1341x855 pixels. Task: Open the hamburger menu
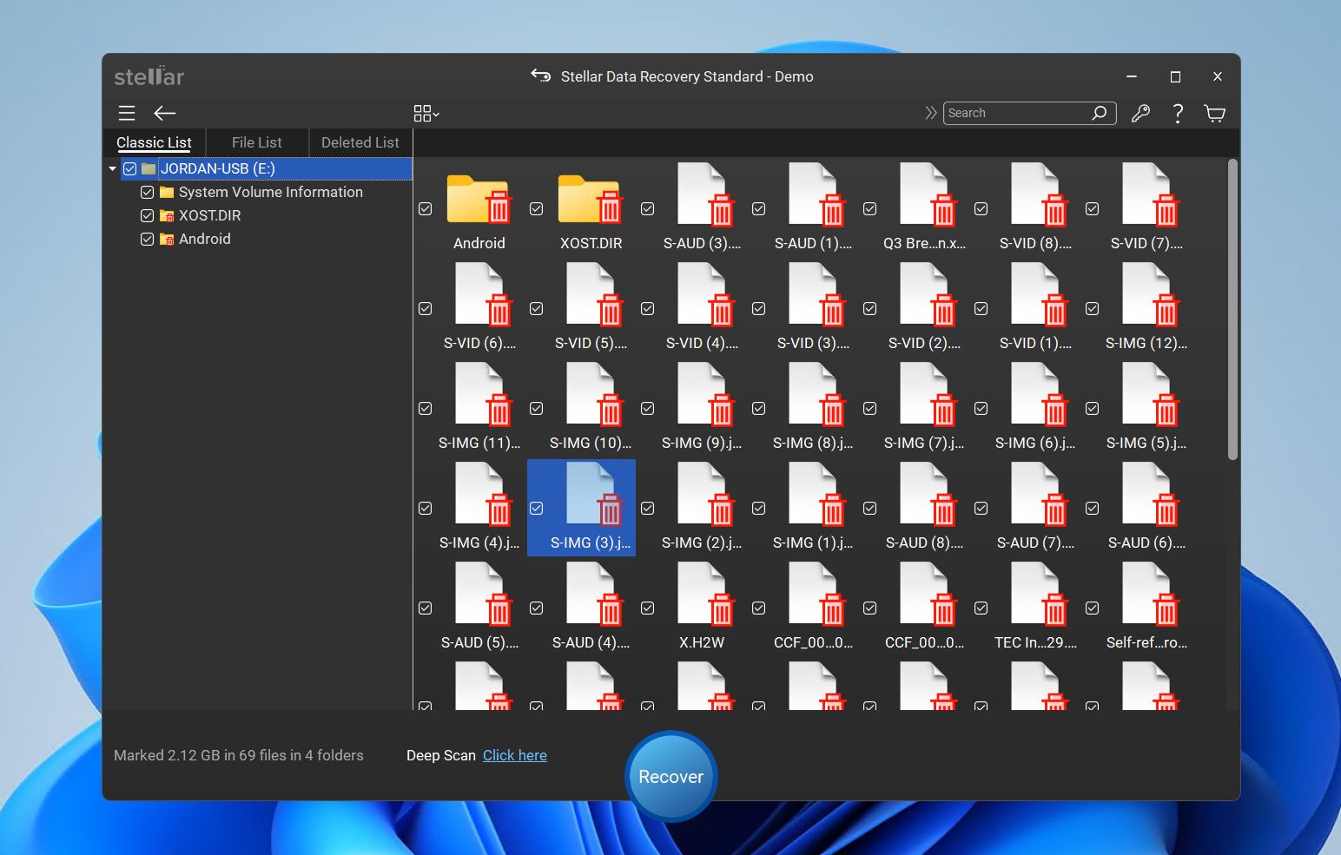pos(127,113)
